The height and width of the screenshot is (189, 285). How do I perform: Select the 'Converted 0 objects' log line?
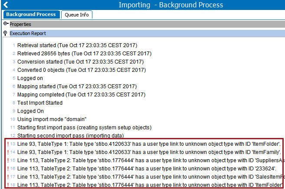(82, 70)
